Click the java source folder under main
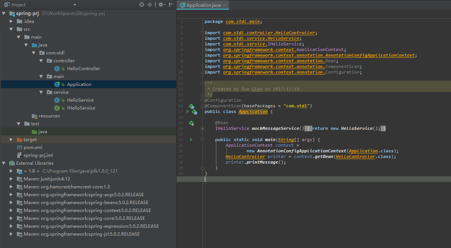Viewport: 451px width, 248px height. click(42, 45)
